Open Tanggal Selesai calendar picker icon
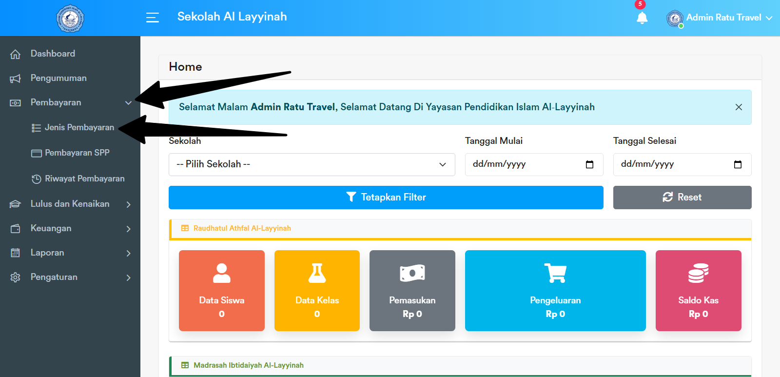780x377 pixels. tap(738, 164)
